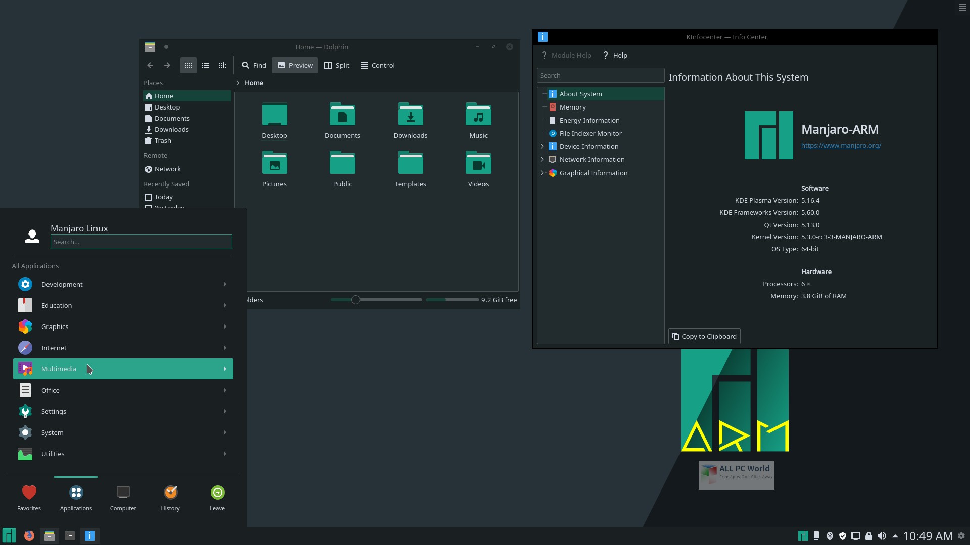Expand Multimedia applications category

click(123, 369)
